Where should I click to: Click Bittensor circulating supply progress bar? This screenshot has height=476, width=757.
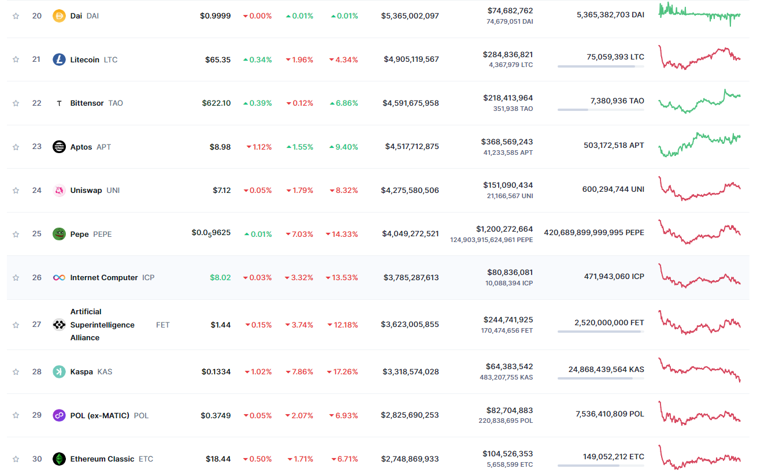click(601, 110)
